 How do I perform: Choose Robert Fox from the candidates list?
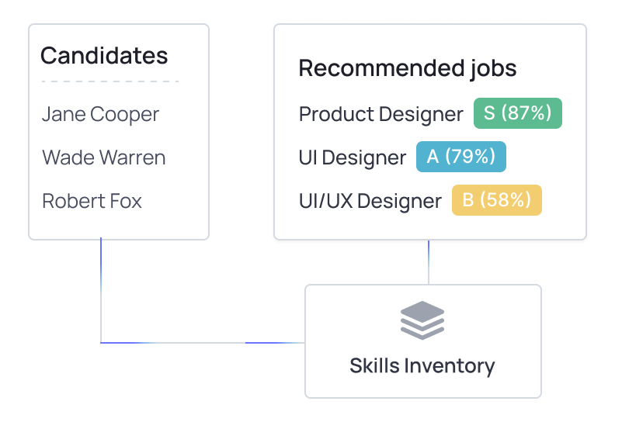coord(92,202)
